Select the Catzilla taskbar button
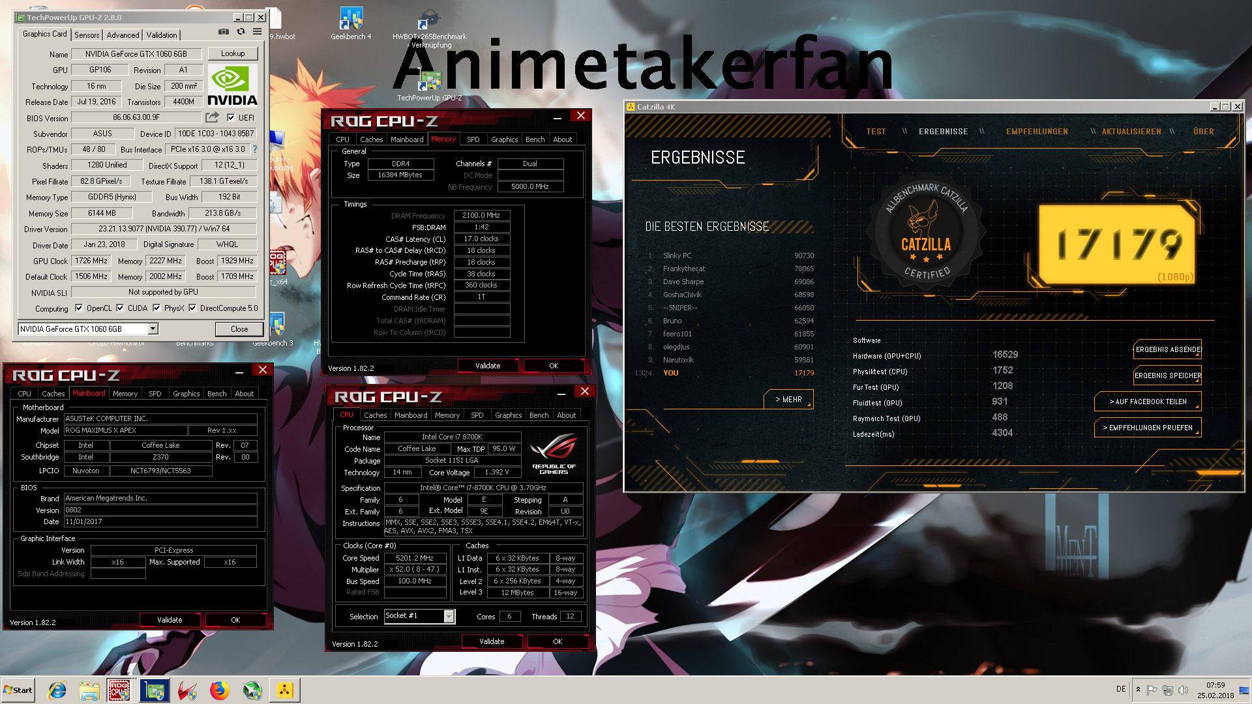 coord(285,690)
